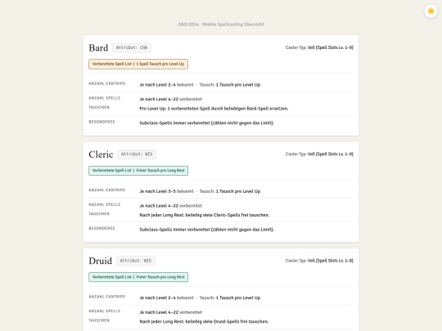
Task: Click Druid's '1 Tausch pro Level Up' cantrip text
Action: 238,297
